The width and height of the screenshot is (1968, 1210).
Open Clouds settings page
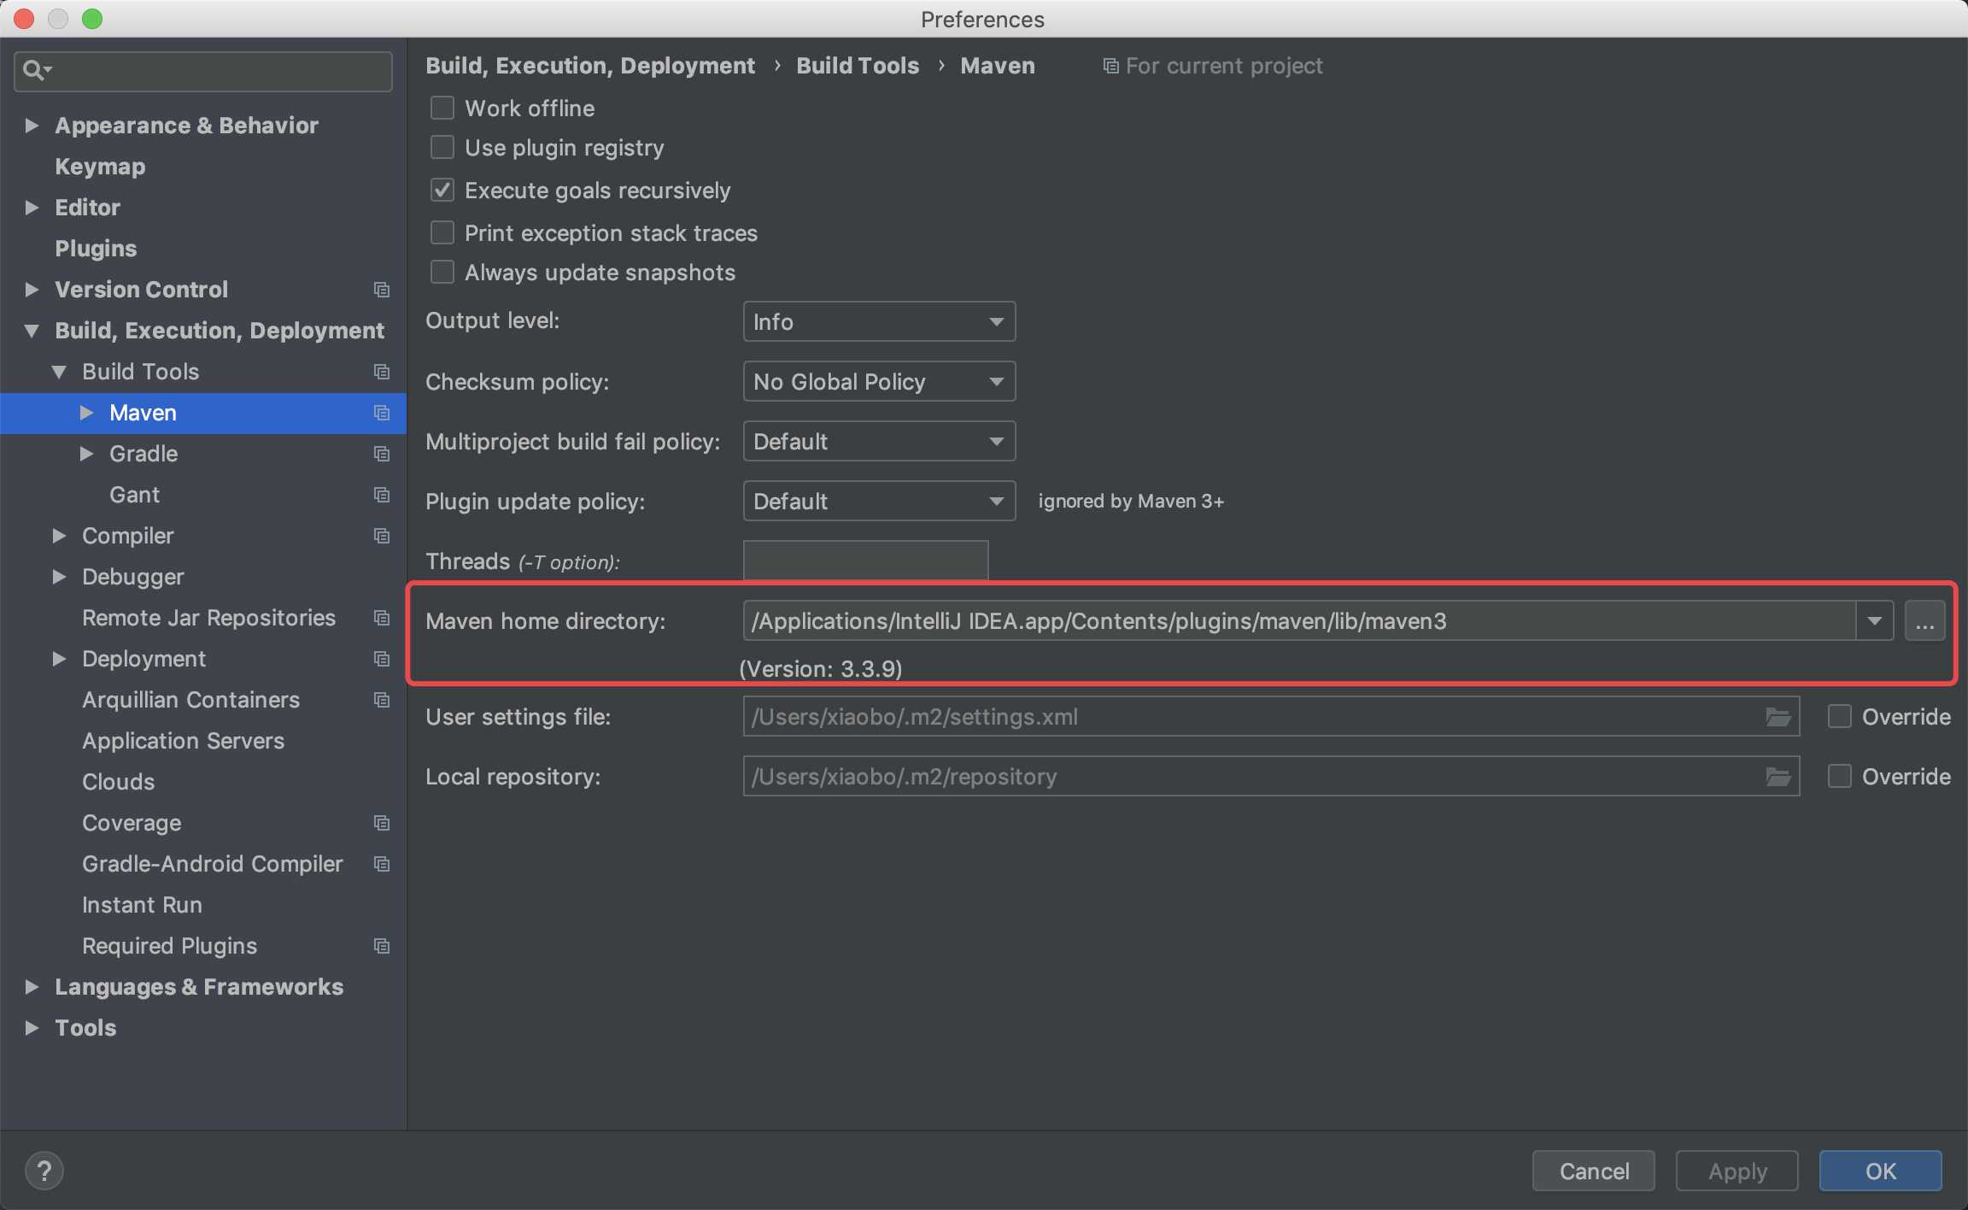point(119,782)
